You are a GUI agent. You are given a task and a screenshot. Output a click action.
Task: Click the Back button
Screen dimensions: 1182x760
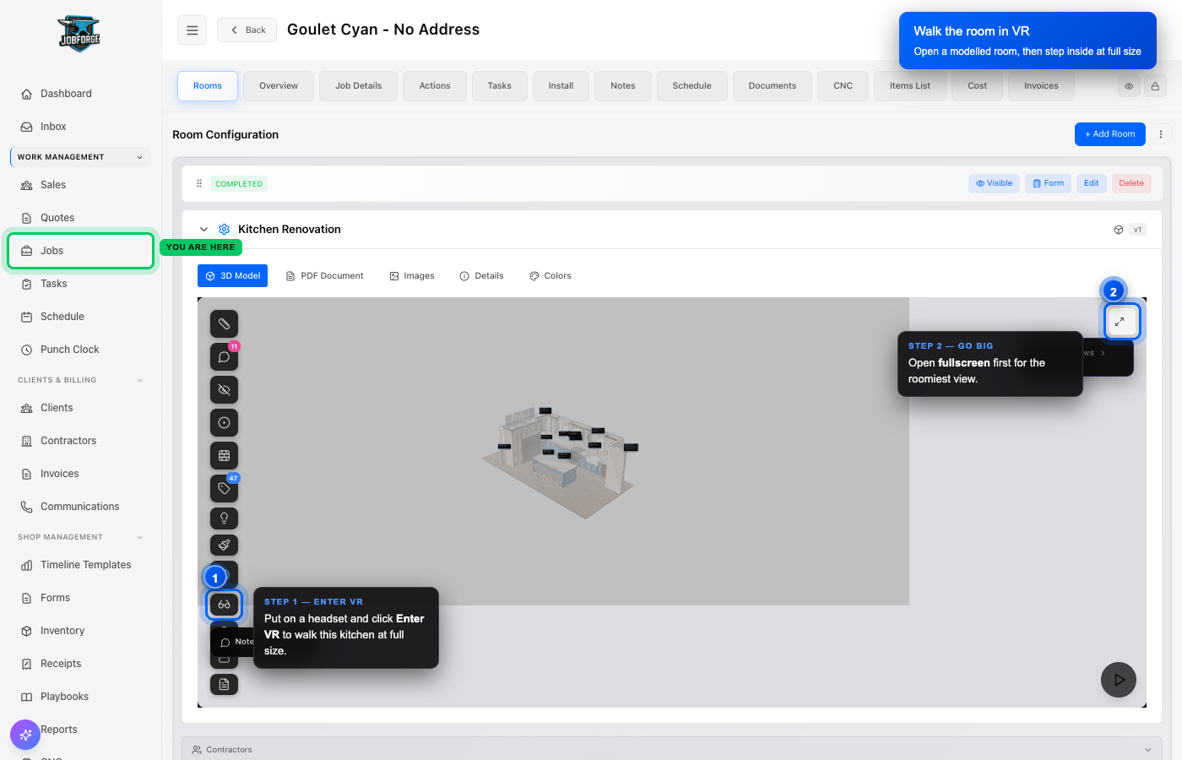[x=247, y=30]
